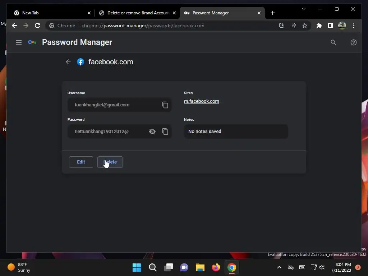Copy the password to clipboard

[165, 132]
